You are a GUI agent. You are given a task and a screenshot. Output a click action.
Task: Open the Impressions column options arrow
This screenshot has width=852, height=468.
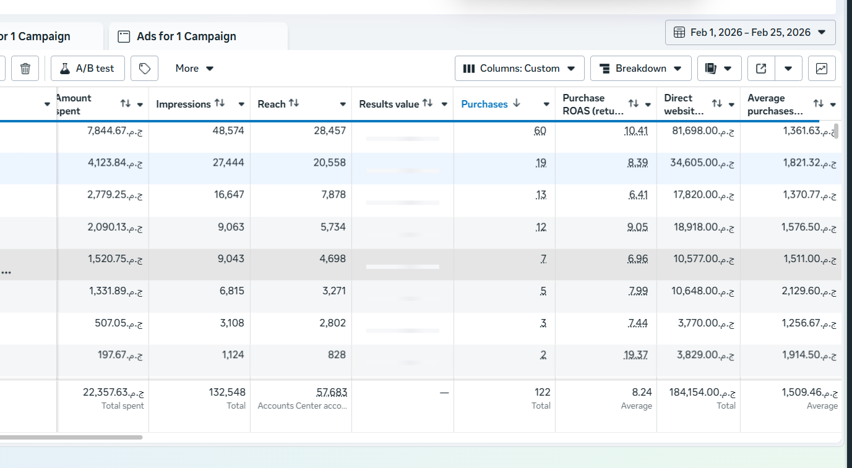tap(241, 104)
